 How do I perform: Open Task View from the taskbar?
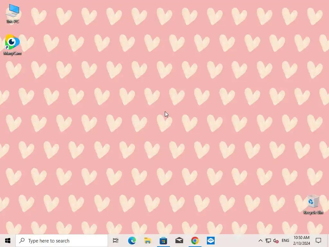[x=116, y=241]
